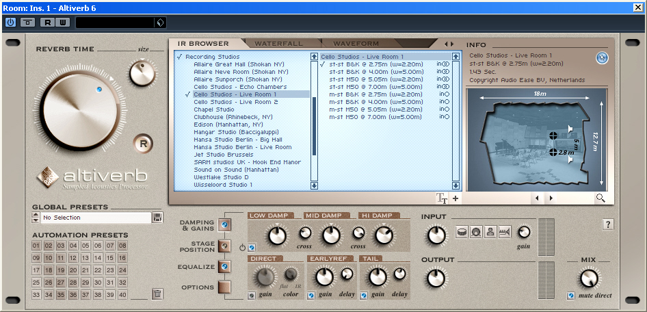Screen dimensions: 647x312
Task: Select Allaire Great Hall (Shokan NY)
Action: click(239, 64)
